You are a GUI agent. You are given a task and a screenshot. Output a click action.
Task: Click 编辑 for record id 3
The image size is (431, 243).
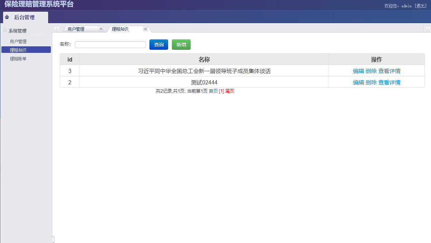(358, 71)
